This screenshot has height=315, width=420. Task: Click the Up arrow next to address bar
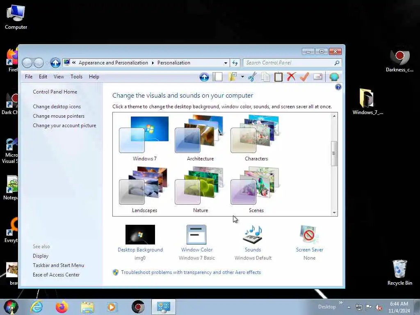[x=55, y=63]
